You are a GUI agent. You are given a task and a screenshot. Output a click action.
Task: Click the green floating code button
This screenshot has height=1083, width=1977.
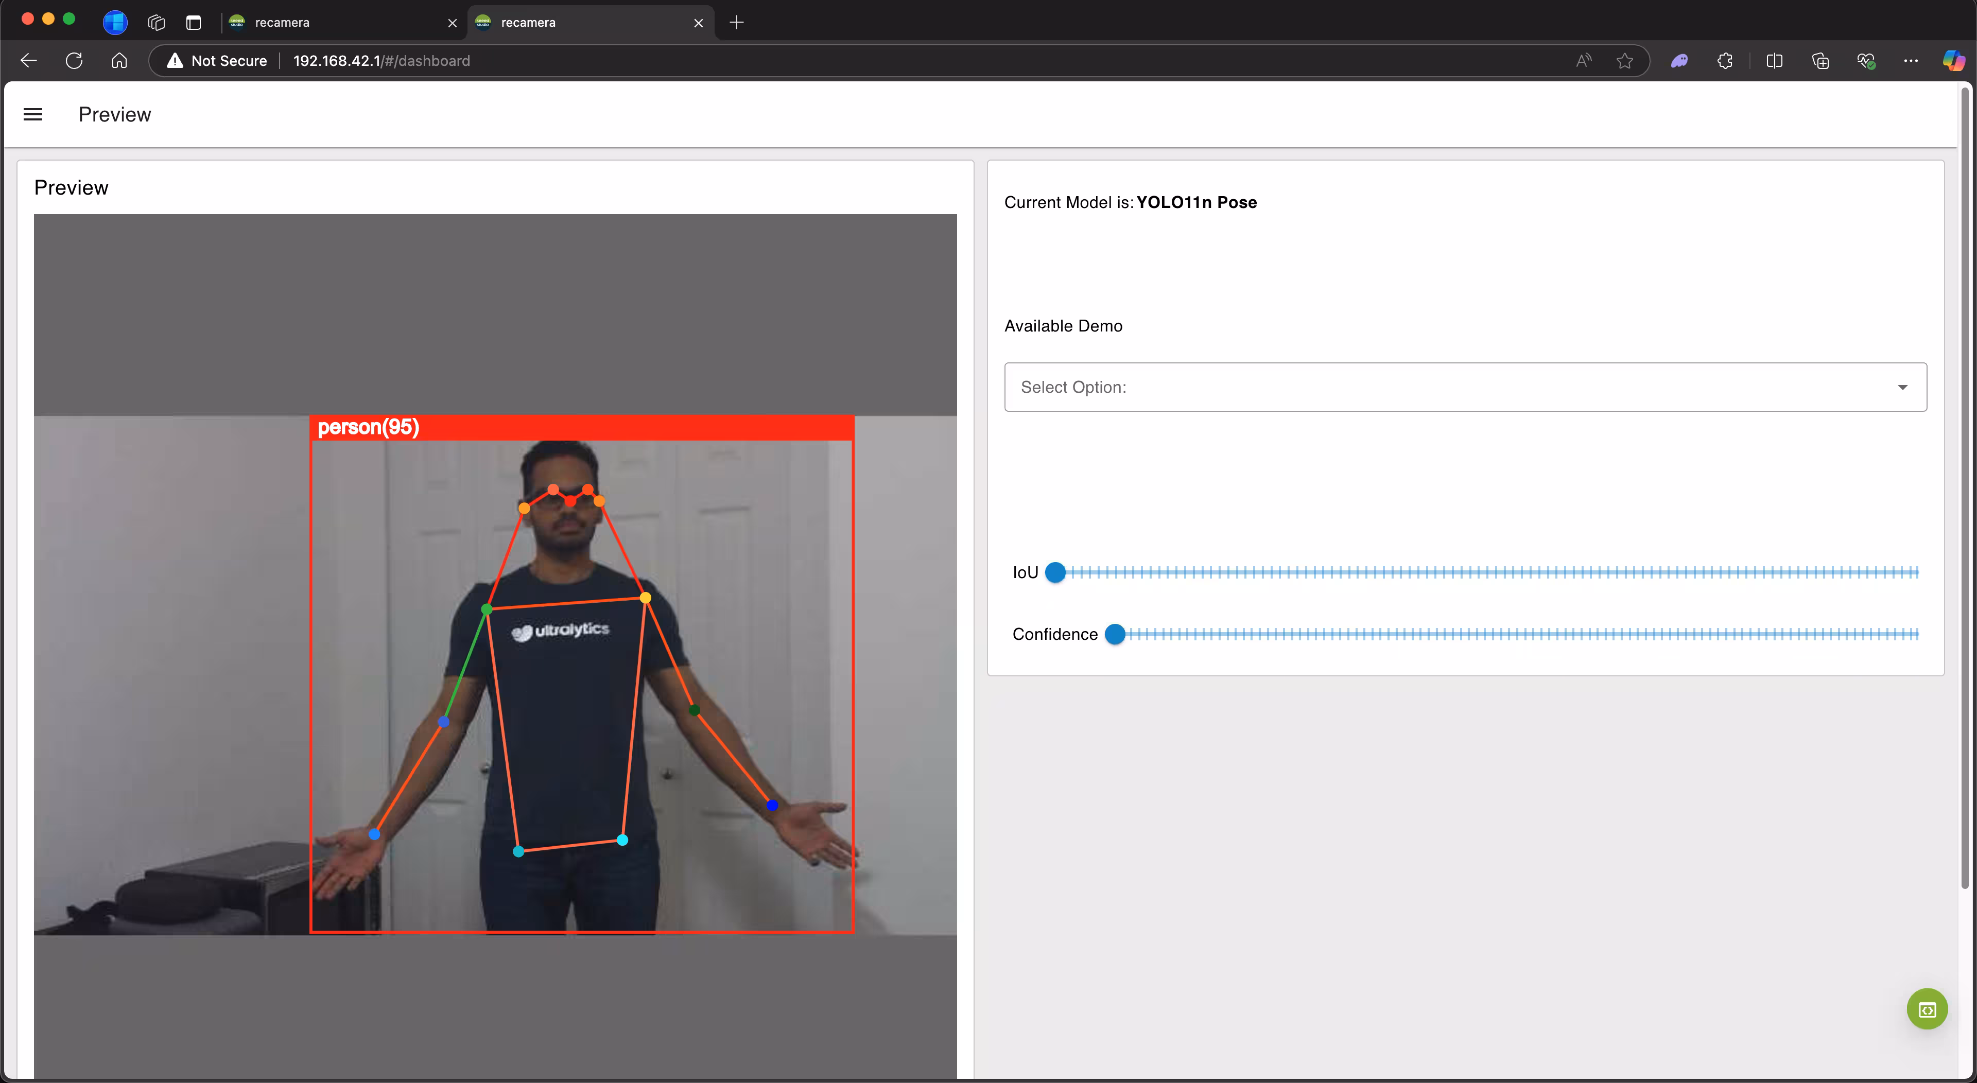point(1927,1009)
